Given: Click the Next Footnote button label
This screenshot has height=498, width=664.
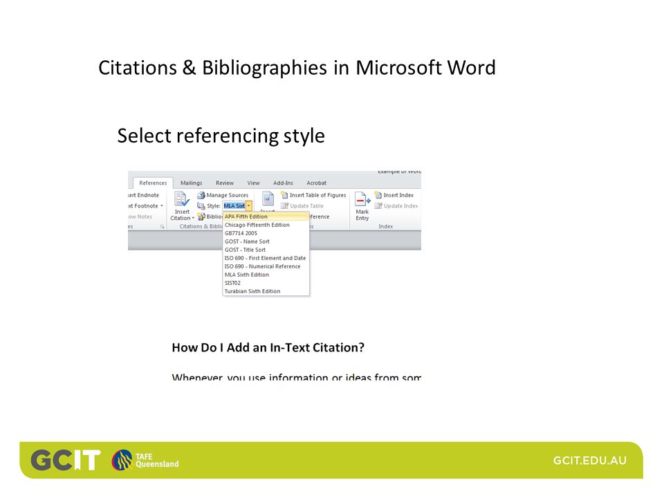Looking at the screenshot, I should click(x=144, y=206).
